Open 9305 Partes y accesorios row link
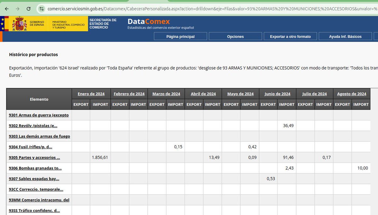Viewport: 378px width, 215px height. click(x=34, y=157)
